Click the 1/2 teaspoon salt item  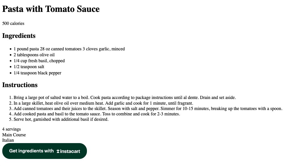click(x=29, y=67)
